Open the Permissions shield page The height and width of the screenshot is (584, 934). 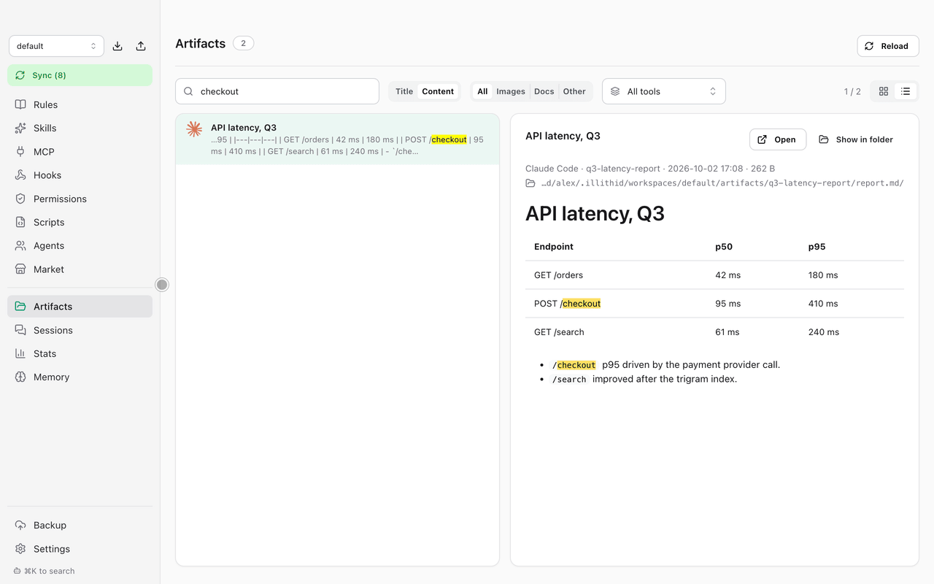[x=80, y=199]
